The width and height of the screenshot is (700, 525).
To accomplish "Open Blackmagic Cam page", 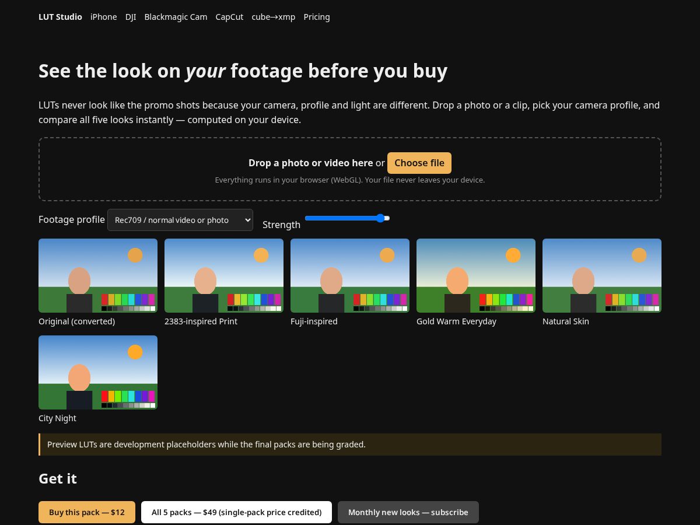I will pyautogui.click(x=176, y=17).
